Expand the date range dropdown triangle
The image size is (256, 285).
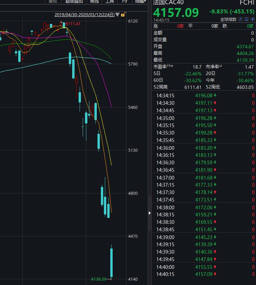[x=117, y=15]
